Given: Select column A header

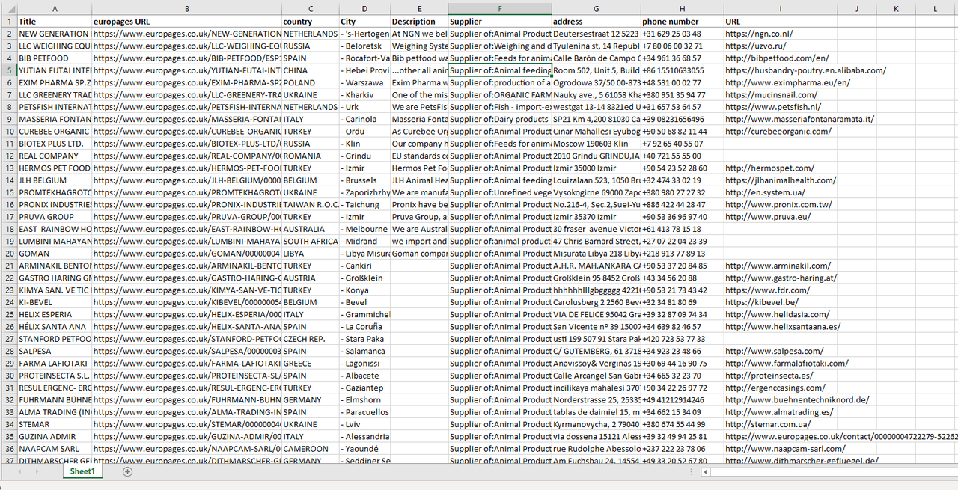Looking at the screenshot, I should 55,9.
